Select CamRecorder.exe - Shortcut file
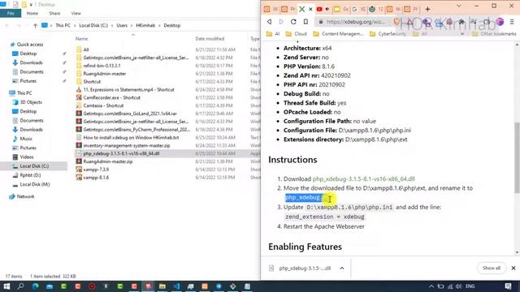520x292 pixels. (x=112, y=97)
